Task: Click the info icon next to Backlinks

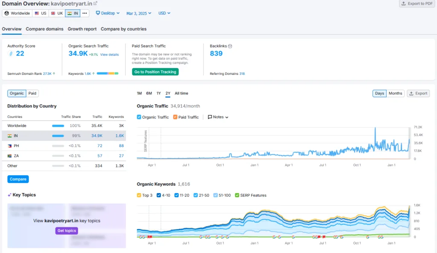Action: point(230,46)
